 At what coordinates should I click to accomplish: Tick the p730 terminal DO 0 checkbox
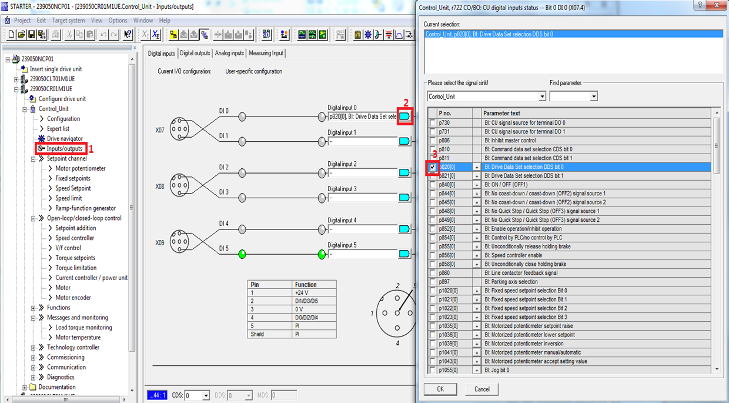point(433,123)
